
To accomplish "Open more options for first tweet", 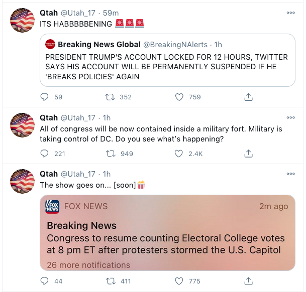I will coord(290,13).
